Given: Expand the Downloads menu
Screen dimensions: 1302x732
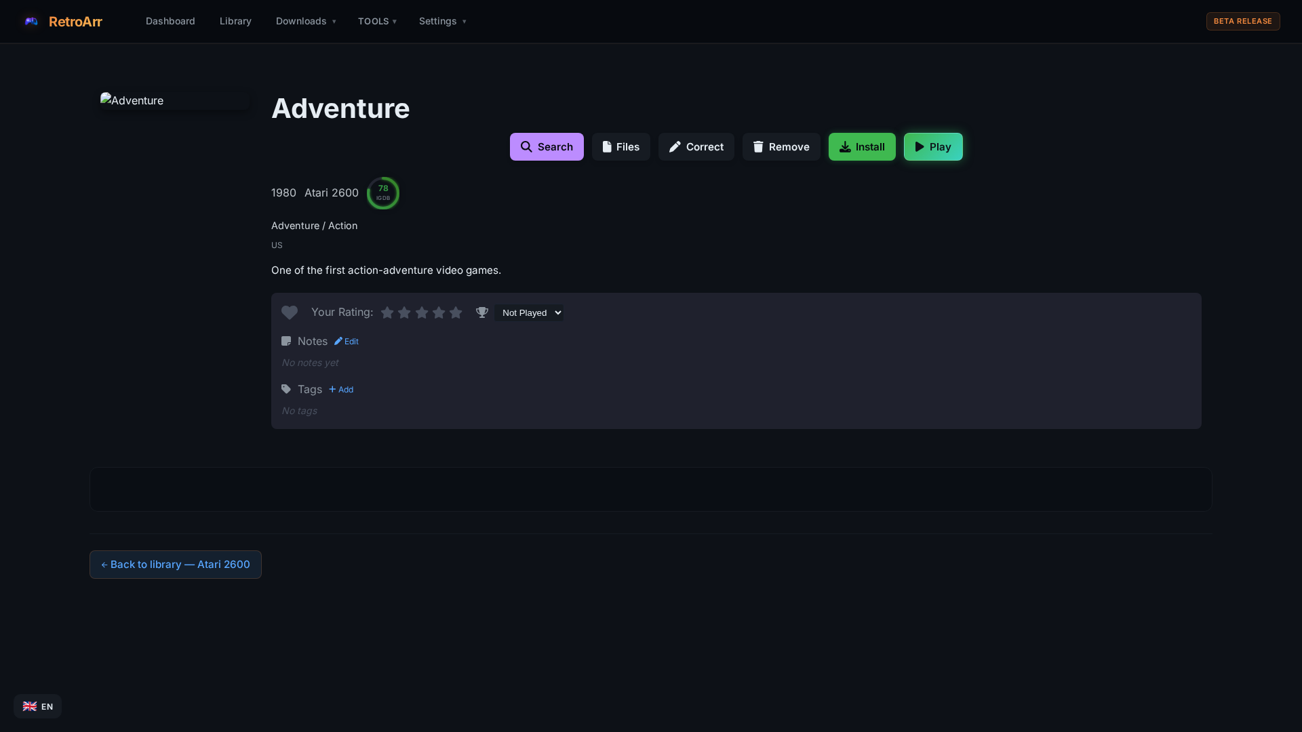Looking at the screenshot, I should coord(305,22).
